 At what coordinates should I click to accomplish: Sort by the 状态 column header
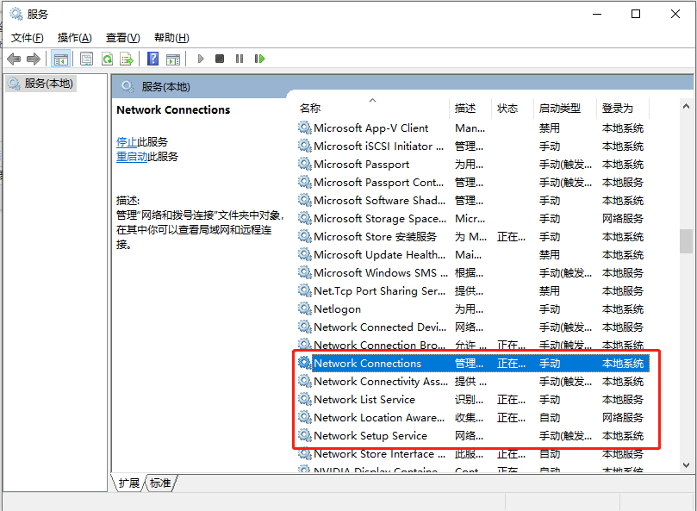coord(512,108)
